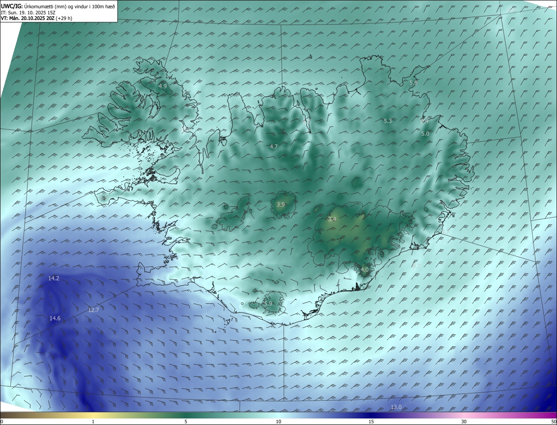Click the 'VT: Mán. 20.10.2025 20Z (+29 h)' line

pos(37,18)
